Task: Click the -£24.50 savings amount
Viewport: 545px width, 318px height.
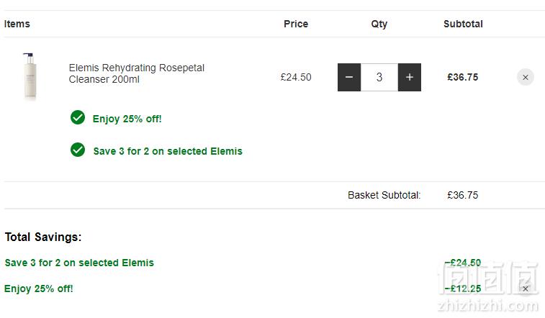Action: [463, 263]
